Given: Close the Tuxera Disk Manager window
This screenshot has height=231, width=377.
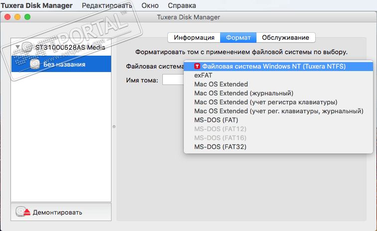Looking at the screenshot, I should tap(7, 17).
